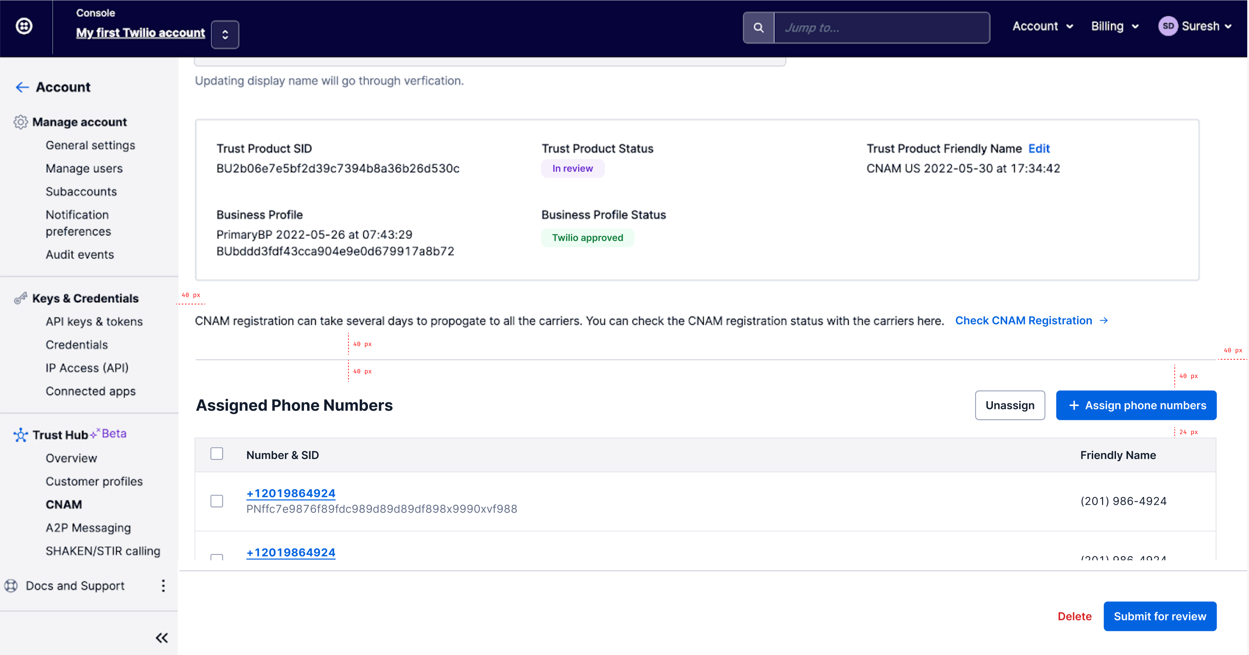Open second +12019864924 number link
The image size is (1249, 655).
290,552
